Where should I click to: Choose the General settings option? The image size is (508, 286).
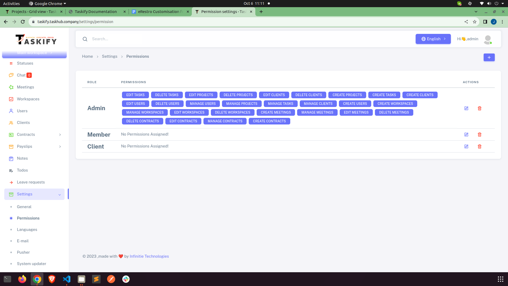pos(24,207)
